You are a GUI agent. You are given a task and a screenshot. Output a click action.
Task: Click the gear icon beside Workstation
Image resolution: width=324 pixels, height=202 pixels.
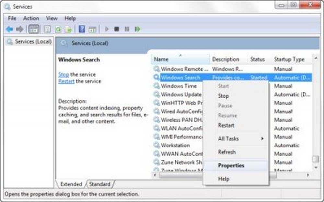157,145
